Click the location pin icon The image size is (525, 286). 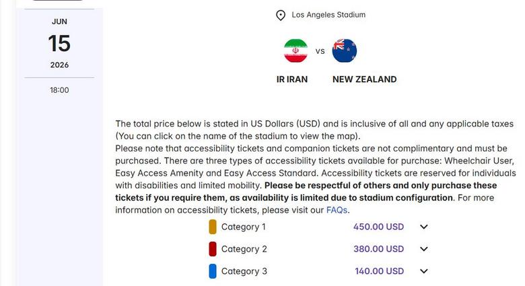281,15
